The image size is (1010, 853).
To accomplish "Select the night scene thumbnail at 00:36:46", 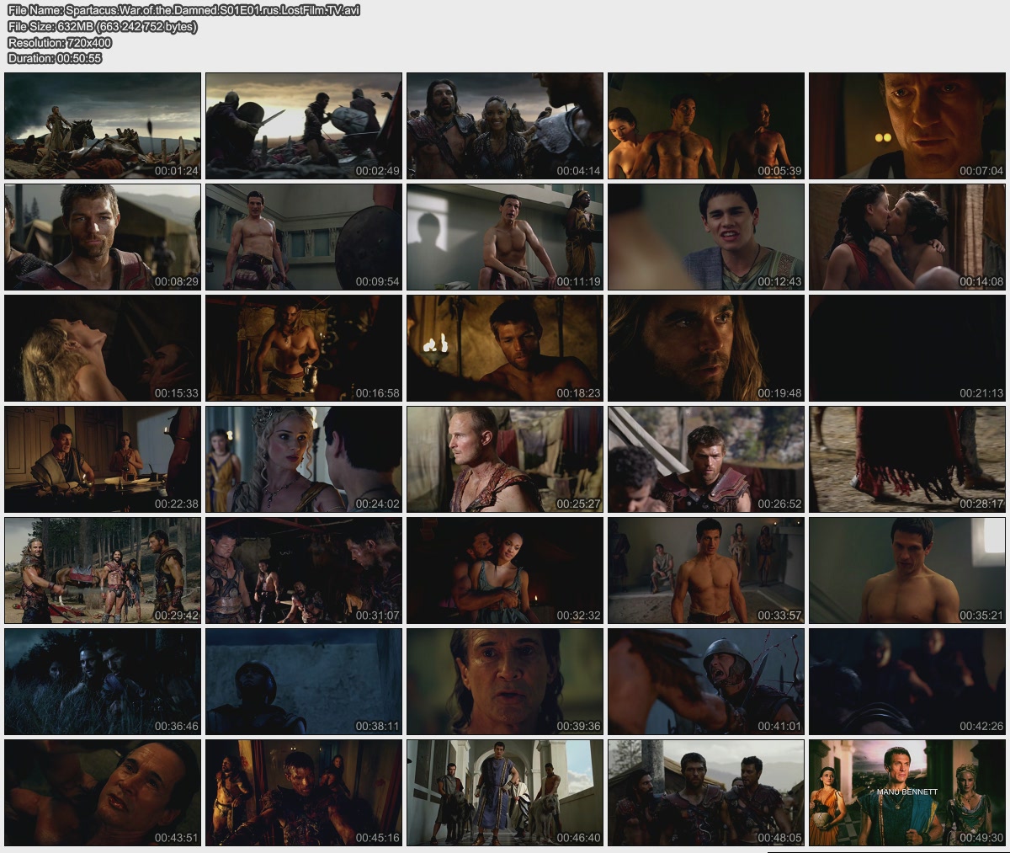I will click(103, 681).
